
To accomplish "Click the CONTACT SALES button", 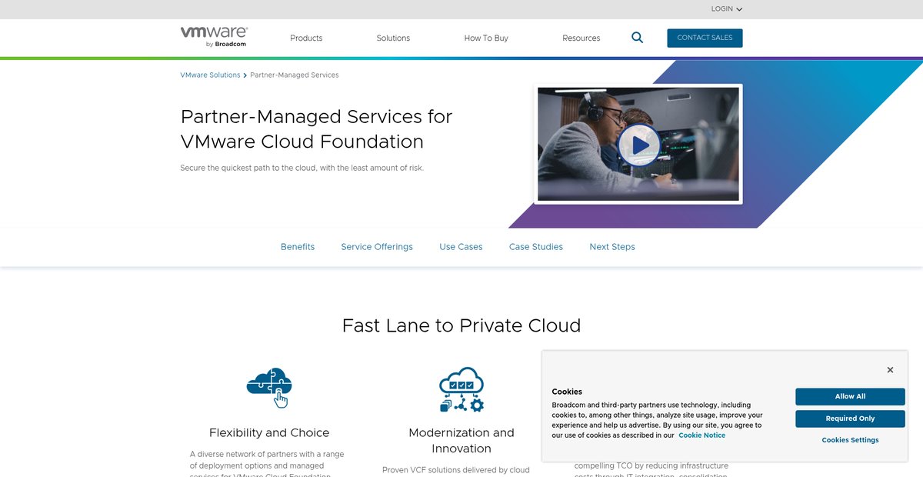I will tap(705, 38).
